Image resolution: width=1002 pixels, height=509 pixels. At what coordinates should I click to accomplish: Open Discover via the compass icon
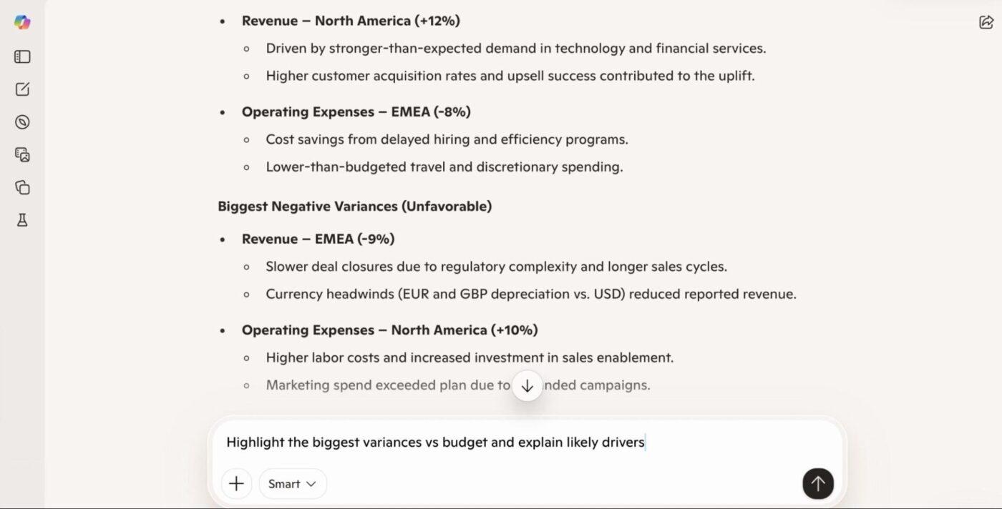pos(21,122)
